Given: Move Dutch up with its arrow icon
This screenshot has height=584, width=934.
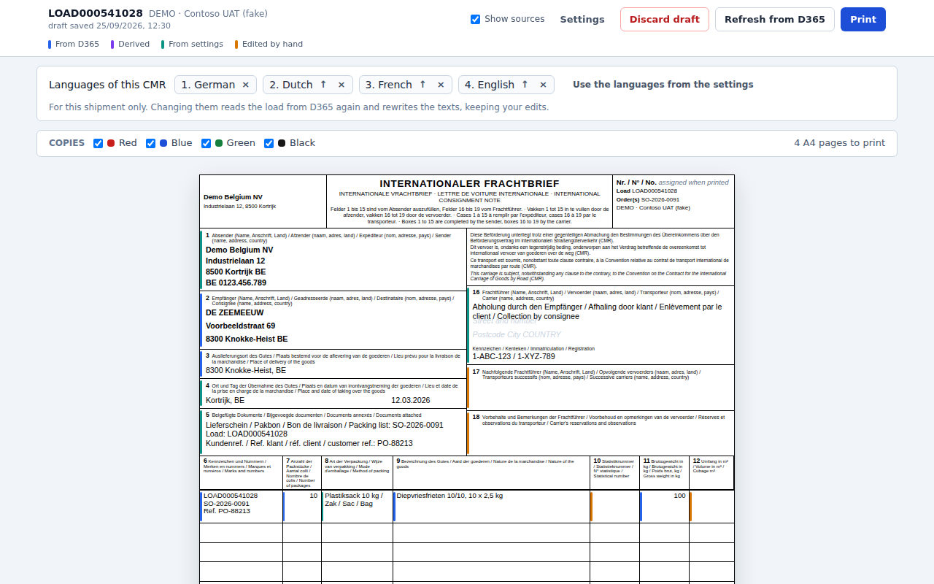Looking at the screenshot, I should pyautogui.click(x=323, y=85).
